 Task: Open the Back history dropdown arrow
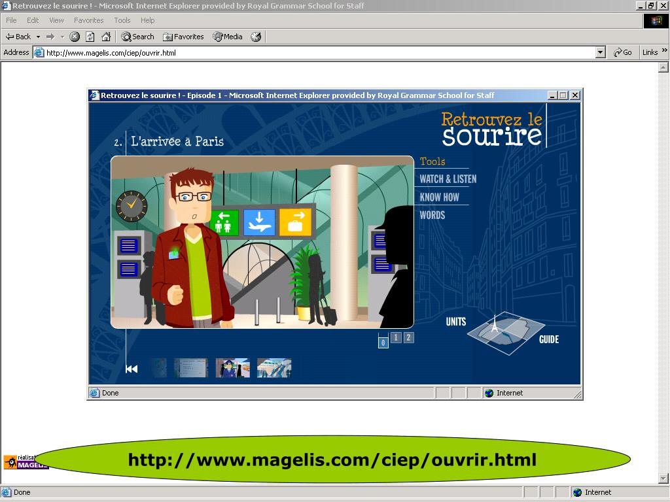[38, 37]
